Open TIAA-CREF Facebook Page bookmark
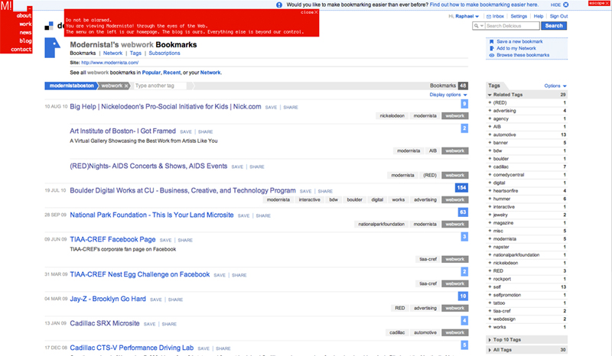The image size is (612, 356). pyautogui.click(x=112, y=239)
